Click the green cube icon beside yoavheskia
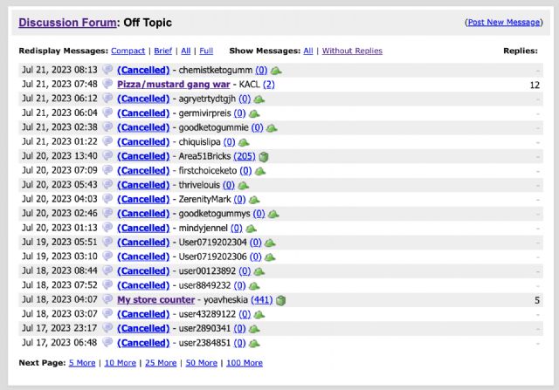The width and height of the screenshot is (559, 390). [x=281, y=300]
